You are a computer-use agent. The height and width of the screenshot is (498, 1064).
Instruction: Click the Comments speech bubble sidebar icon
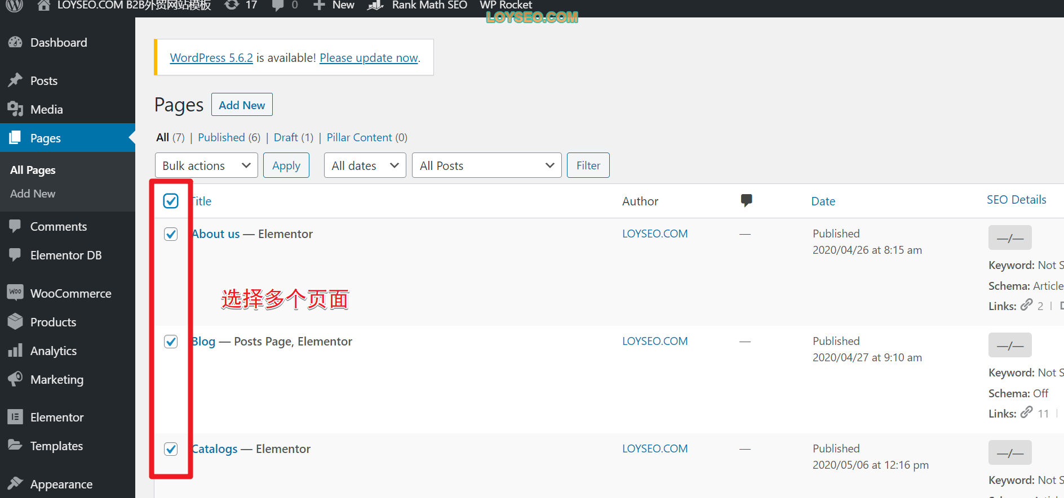coord(15,226)
